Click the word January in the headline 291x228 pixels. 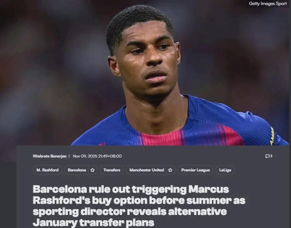coord(55,223)
